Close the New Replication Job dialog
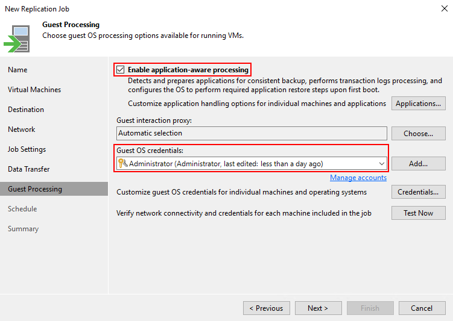 443,8
